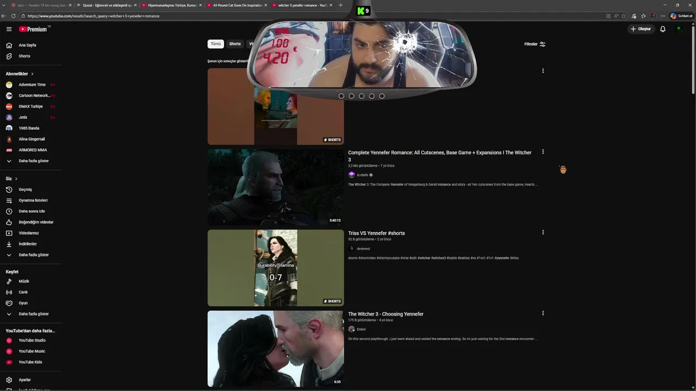The image size is (696, 391).
Task: Launch YouTube Kids
Action: 30,362
